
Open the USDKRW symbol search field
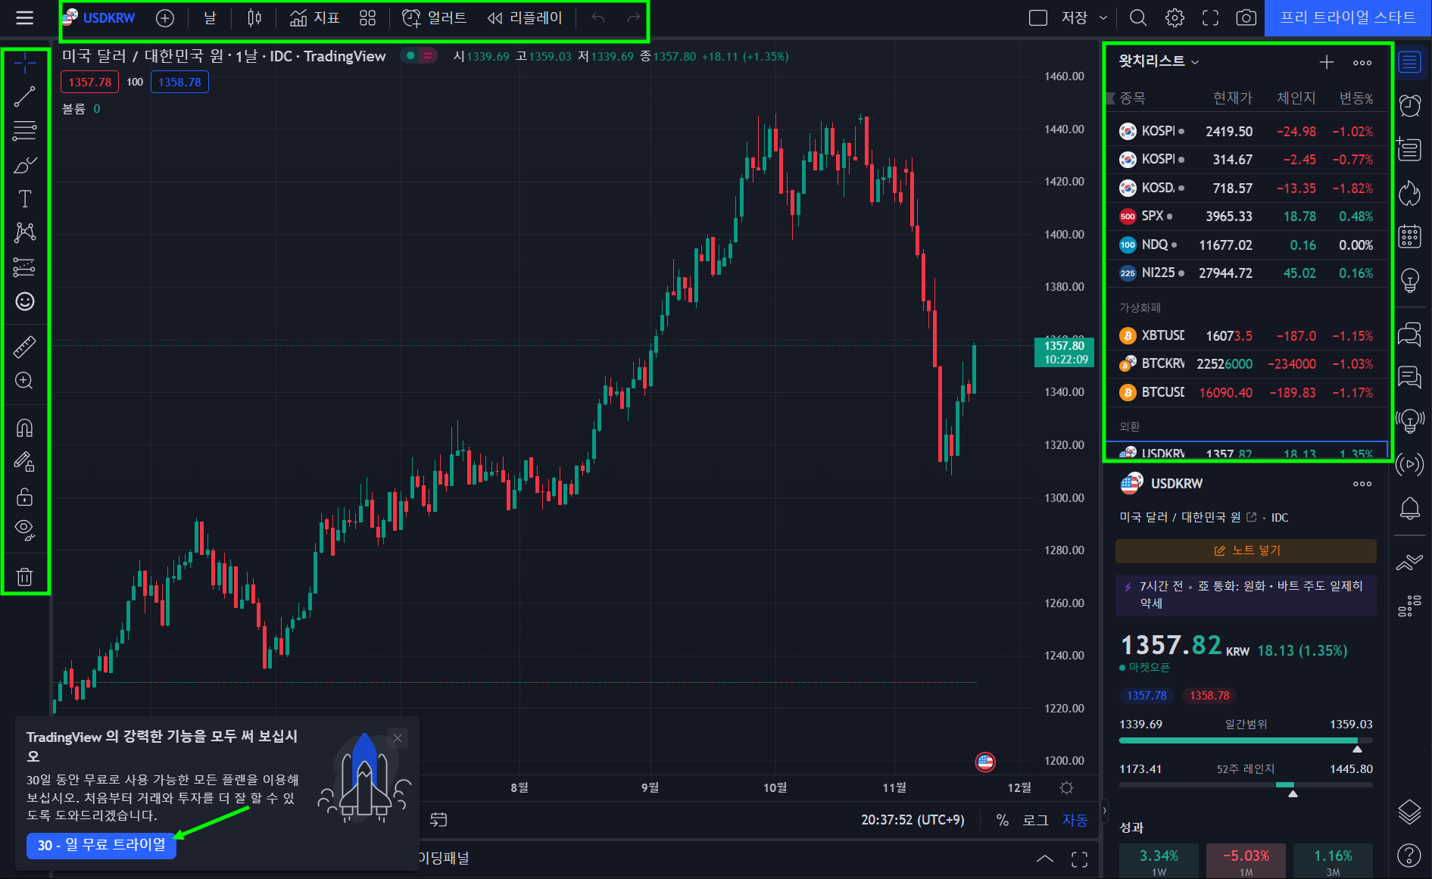coord(101,18)
